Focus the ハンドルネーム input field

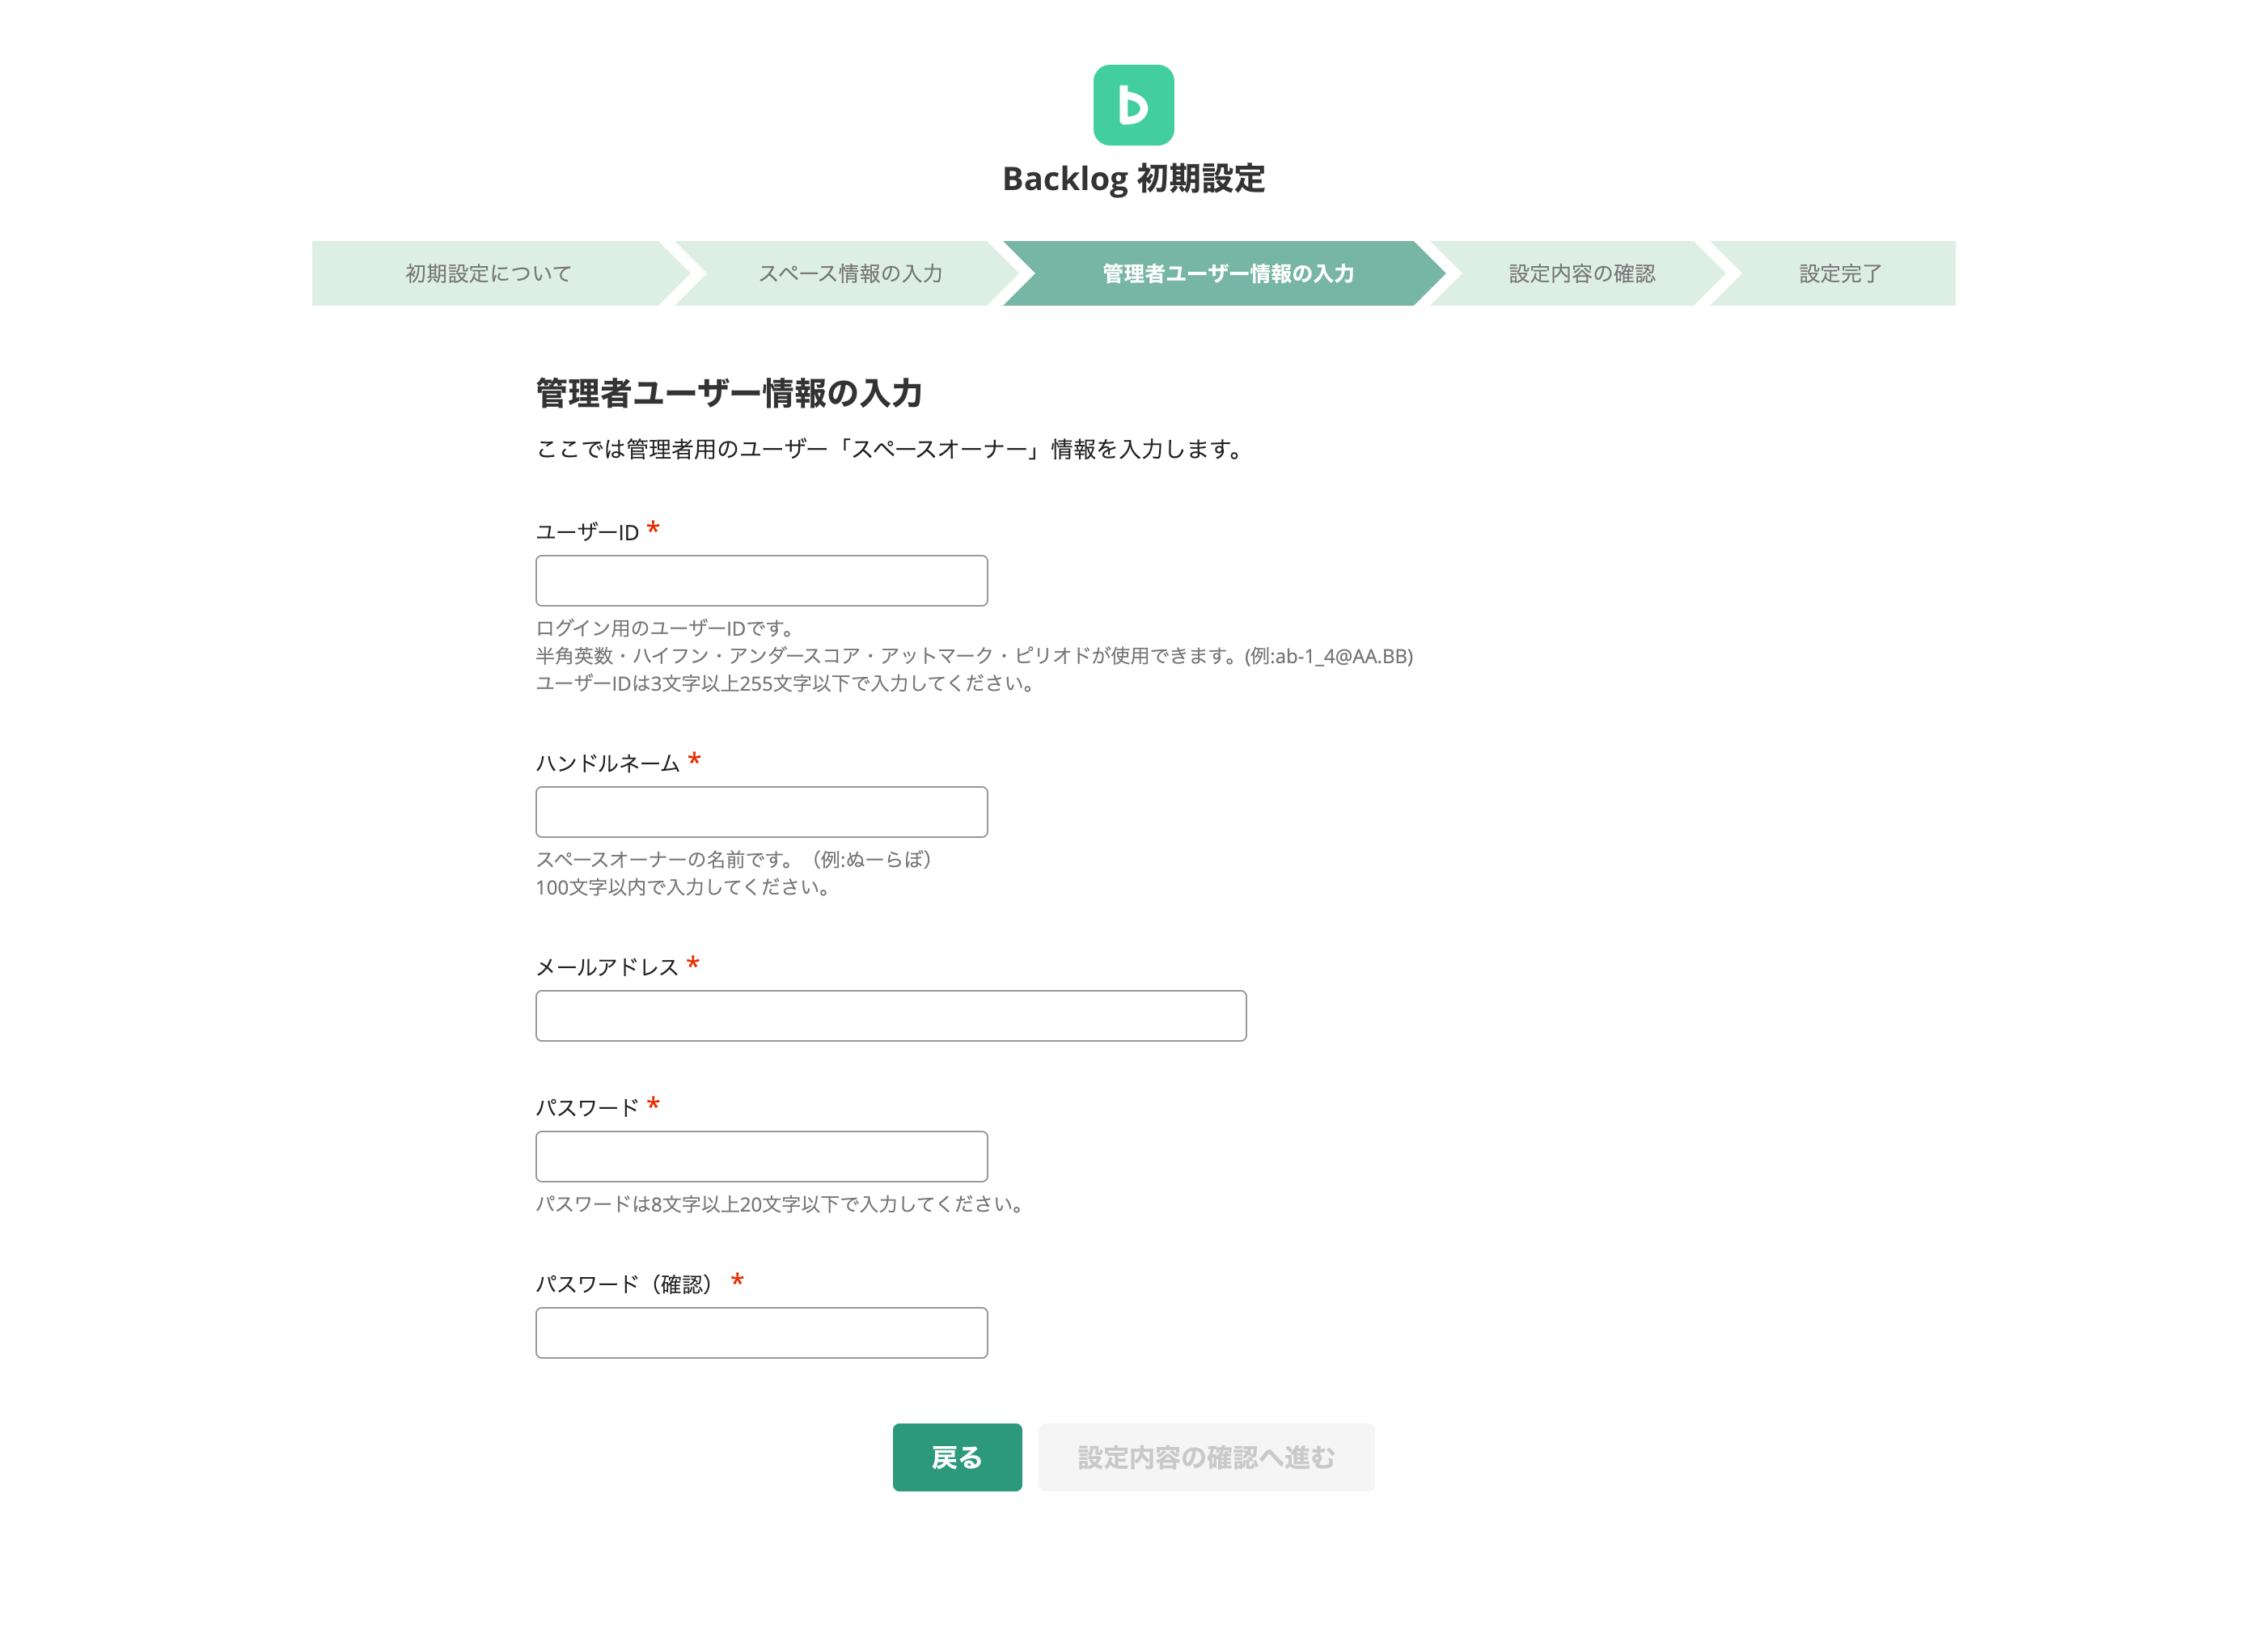pyautogui.click(x=761, y=812)
